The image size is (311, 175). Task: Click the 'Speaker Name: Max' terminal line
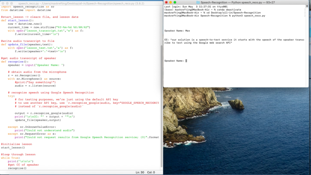(x=177, y=31)
